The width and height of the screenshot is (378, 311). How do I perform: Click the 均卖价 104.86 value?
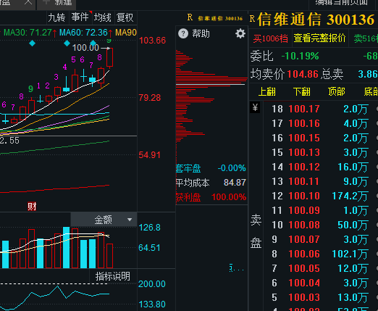303,74
